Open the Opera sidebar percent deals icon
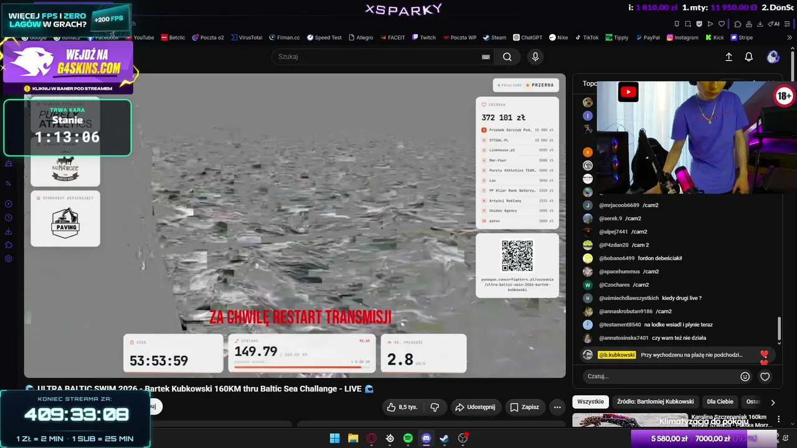The height and width of the screenshot is (448, 797). 9,183
